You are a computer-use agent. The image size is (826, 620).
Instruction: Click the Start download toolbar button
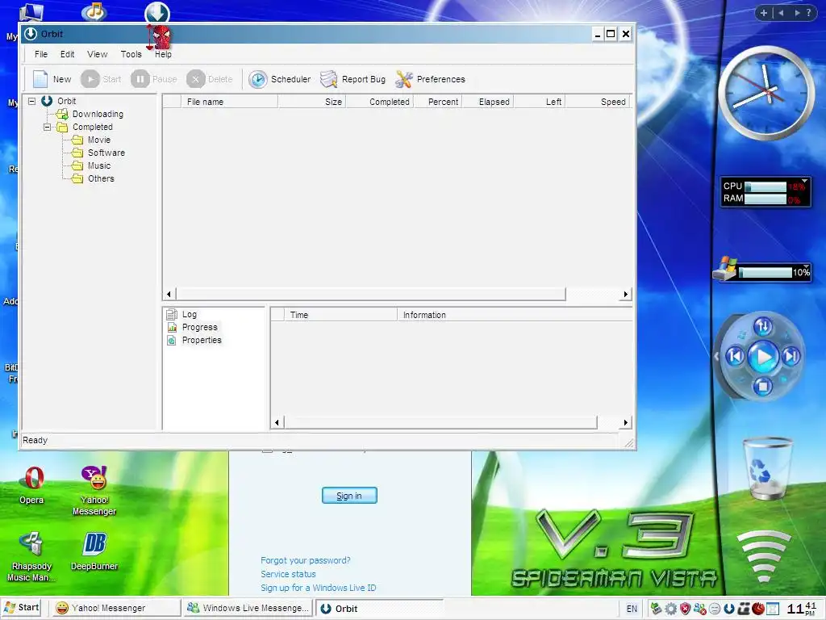[x=101, y=79]
